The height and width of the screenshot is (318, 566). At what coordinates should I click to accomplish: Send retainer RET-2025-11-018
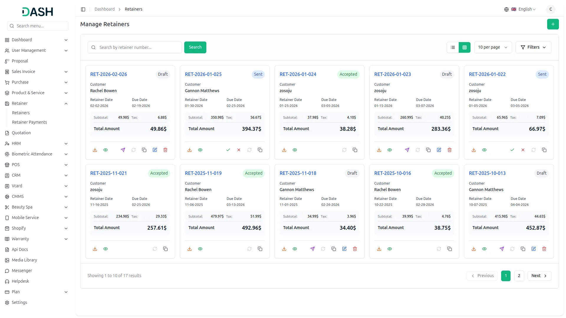pos(312,249)
